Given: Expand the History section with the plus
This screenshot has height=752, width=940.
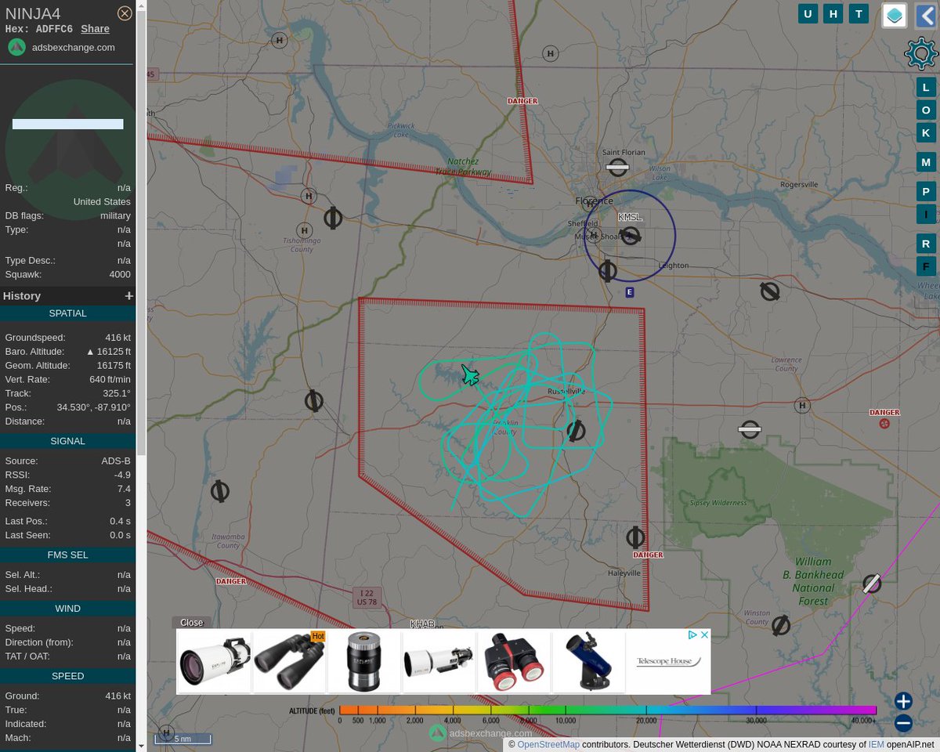Looking at the screenshot, I should pos(128,295).
